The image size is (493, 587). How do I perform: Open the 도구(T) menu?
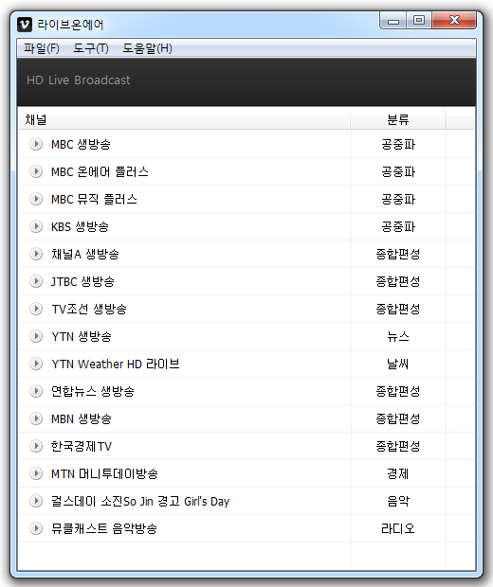coord(91,48)
